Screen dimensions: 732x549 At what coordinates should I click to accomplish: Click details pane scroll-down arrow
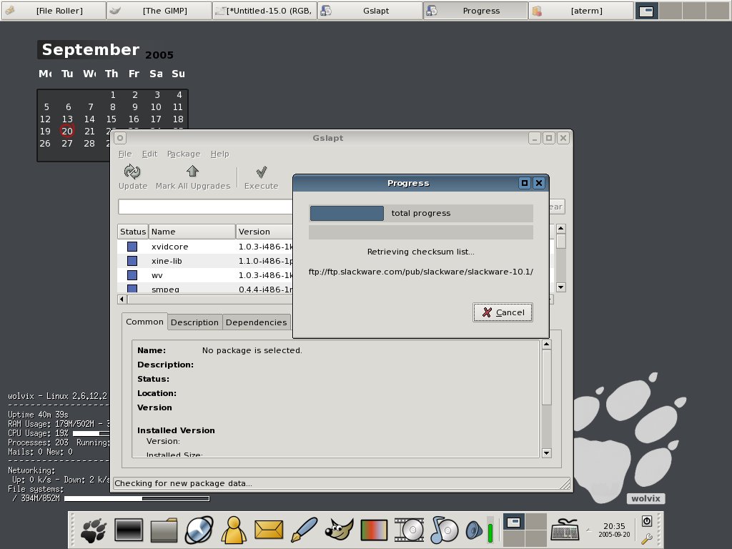pos(547,452)
